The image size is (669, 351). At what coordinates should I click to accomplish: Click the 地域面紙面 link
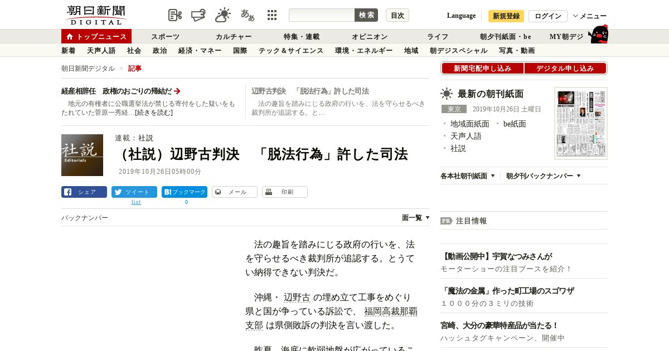point(470,124)
